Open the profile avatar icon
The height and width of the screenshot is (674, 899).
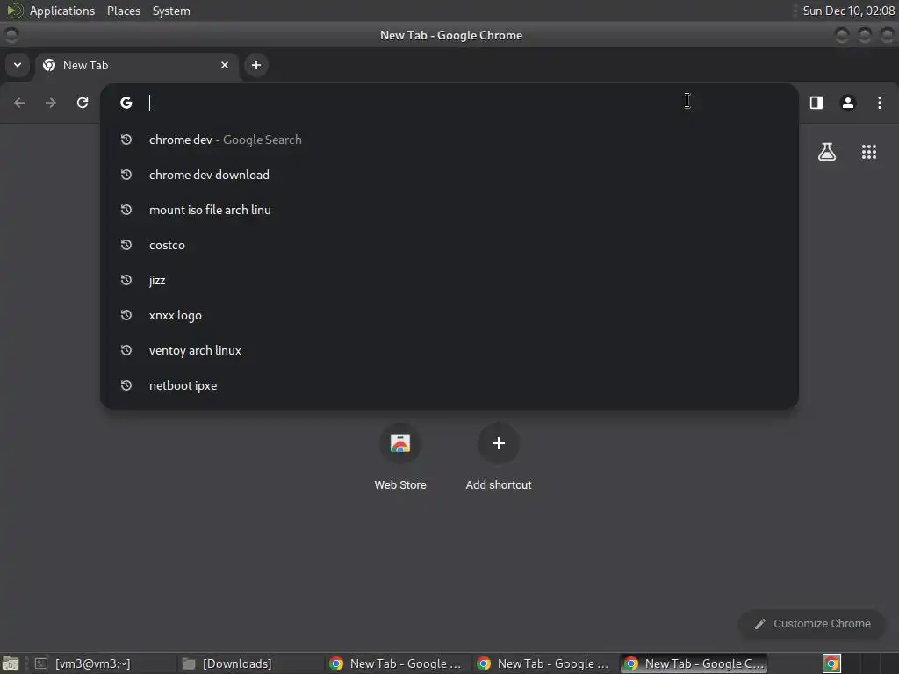pyautogui.click(x=848, y=103)
